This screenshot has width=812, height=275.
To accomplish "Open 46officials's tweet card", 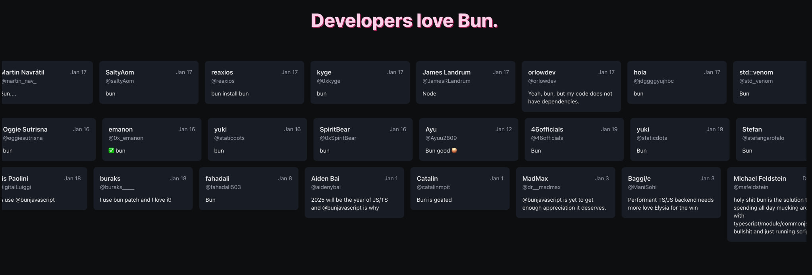I will click(x=574, y=139).
